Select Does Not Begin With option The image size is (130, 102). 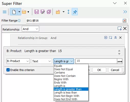point(71,96)
